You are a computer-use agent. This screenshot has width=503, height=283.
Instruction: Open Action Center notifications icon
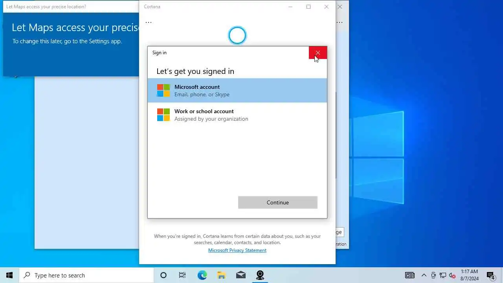pos(491,275)
